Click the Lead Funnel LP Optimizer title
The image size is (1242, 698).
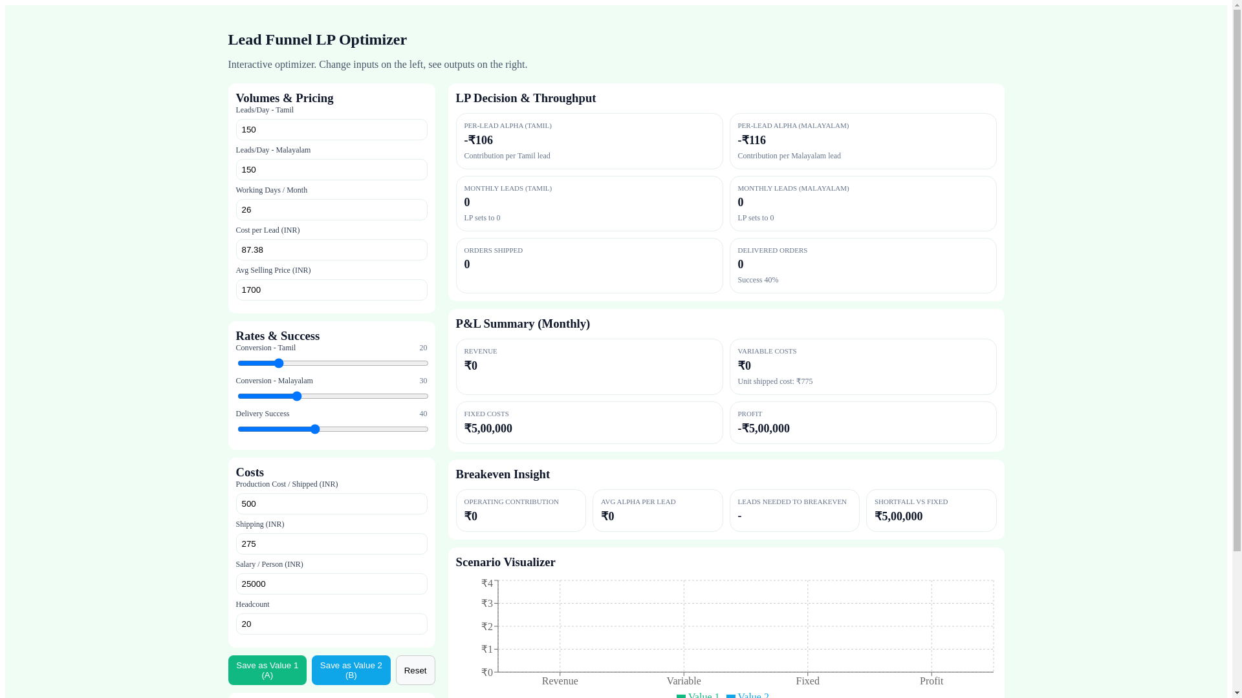click(x=317, y=39)
